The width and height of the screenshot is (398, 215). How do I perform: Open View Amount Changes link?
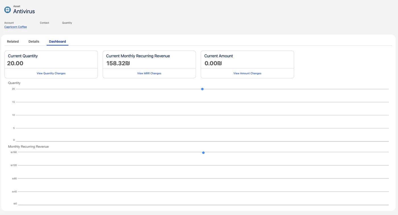coord(247,73)
